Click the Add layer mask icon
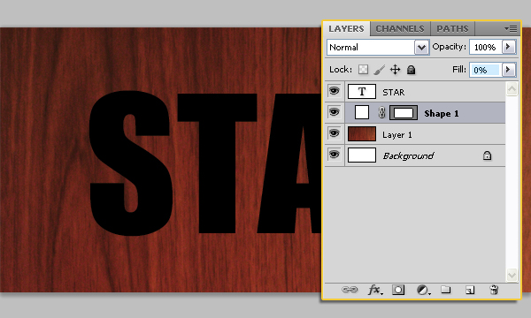The image size is (531, 318). click(x=398, y=290)
